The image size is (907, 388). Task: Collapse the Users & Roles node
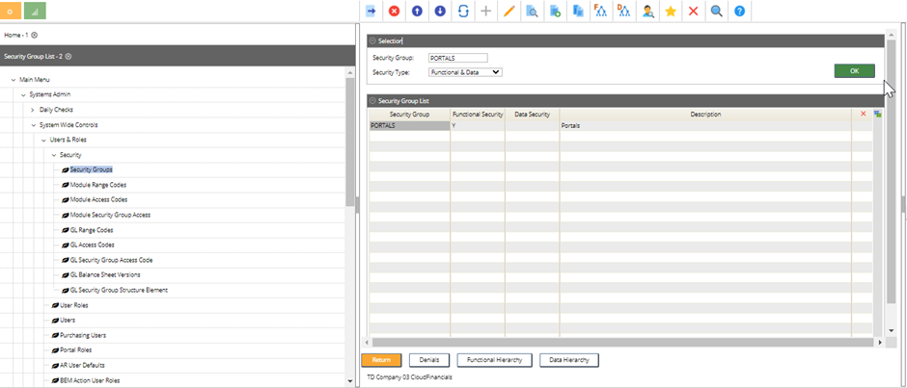[43, 140]
